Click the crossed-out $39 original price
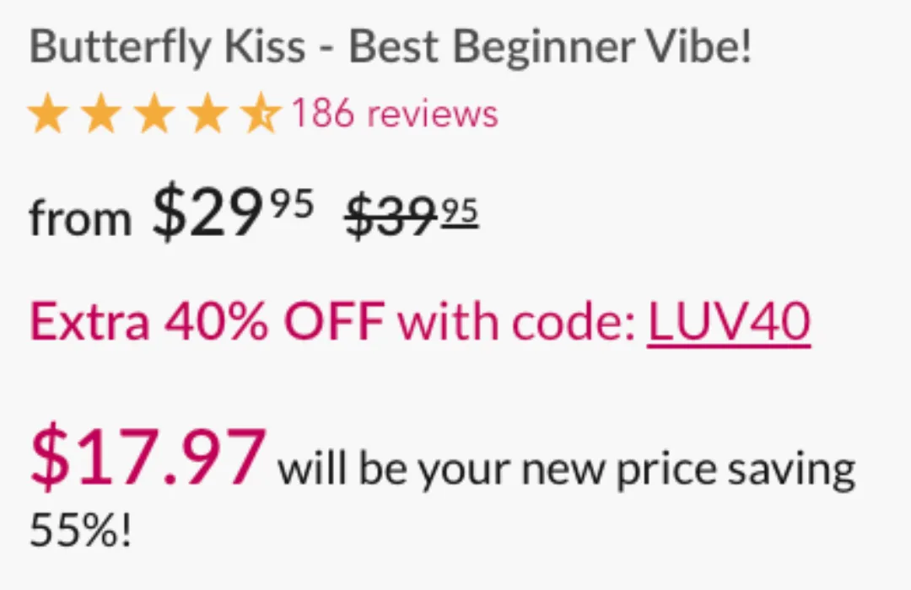 391,216
